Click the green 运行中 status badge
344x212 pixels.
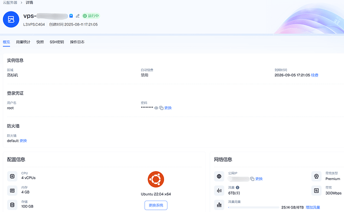(91, 16)
